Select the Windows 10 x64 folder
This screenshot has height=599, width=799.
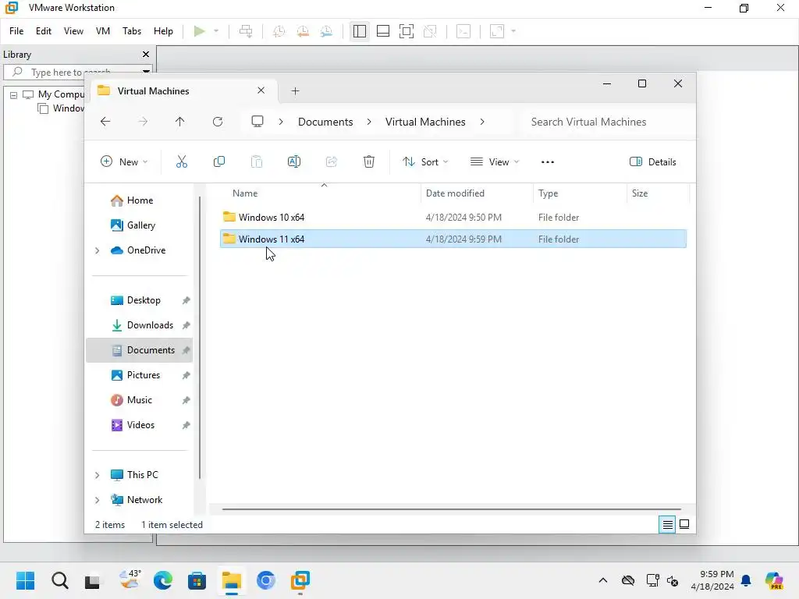[x=453, y=218]
